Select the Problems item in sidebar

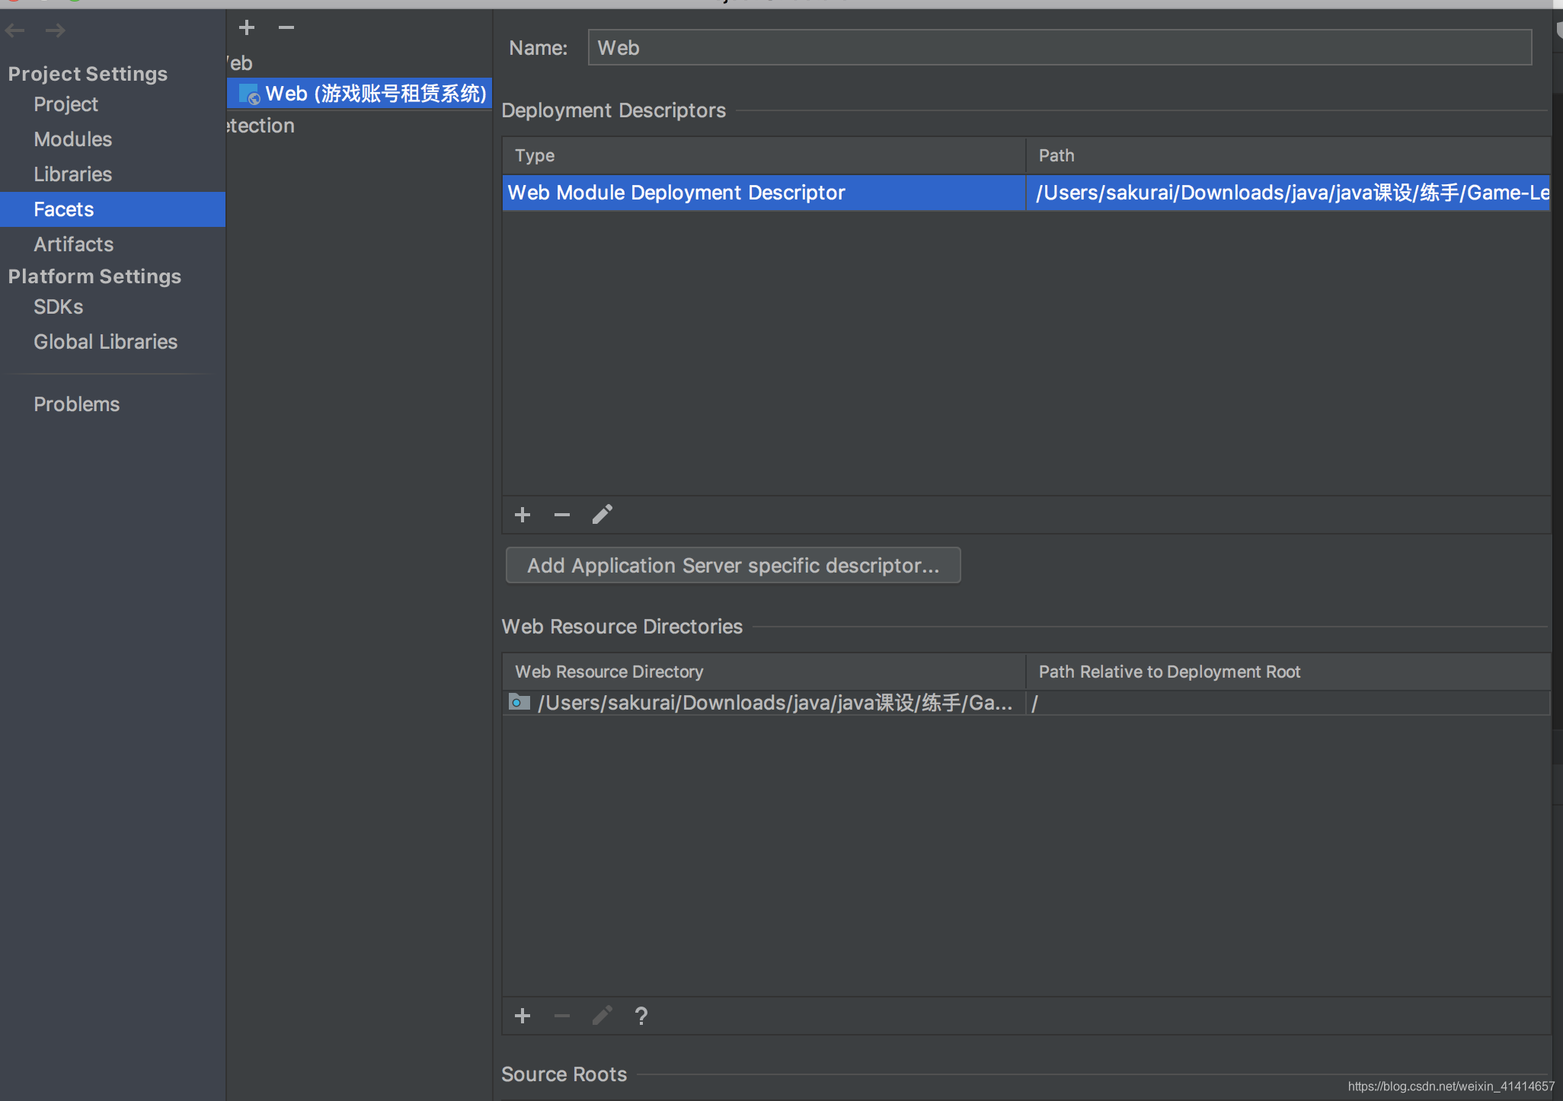[x=76, y=401]
